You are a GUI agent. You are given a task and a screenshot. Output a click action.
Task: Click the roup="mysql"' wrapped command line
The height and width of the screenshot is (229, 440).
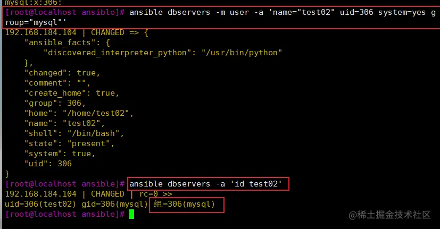click(x=36, y=22)
